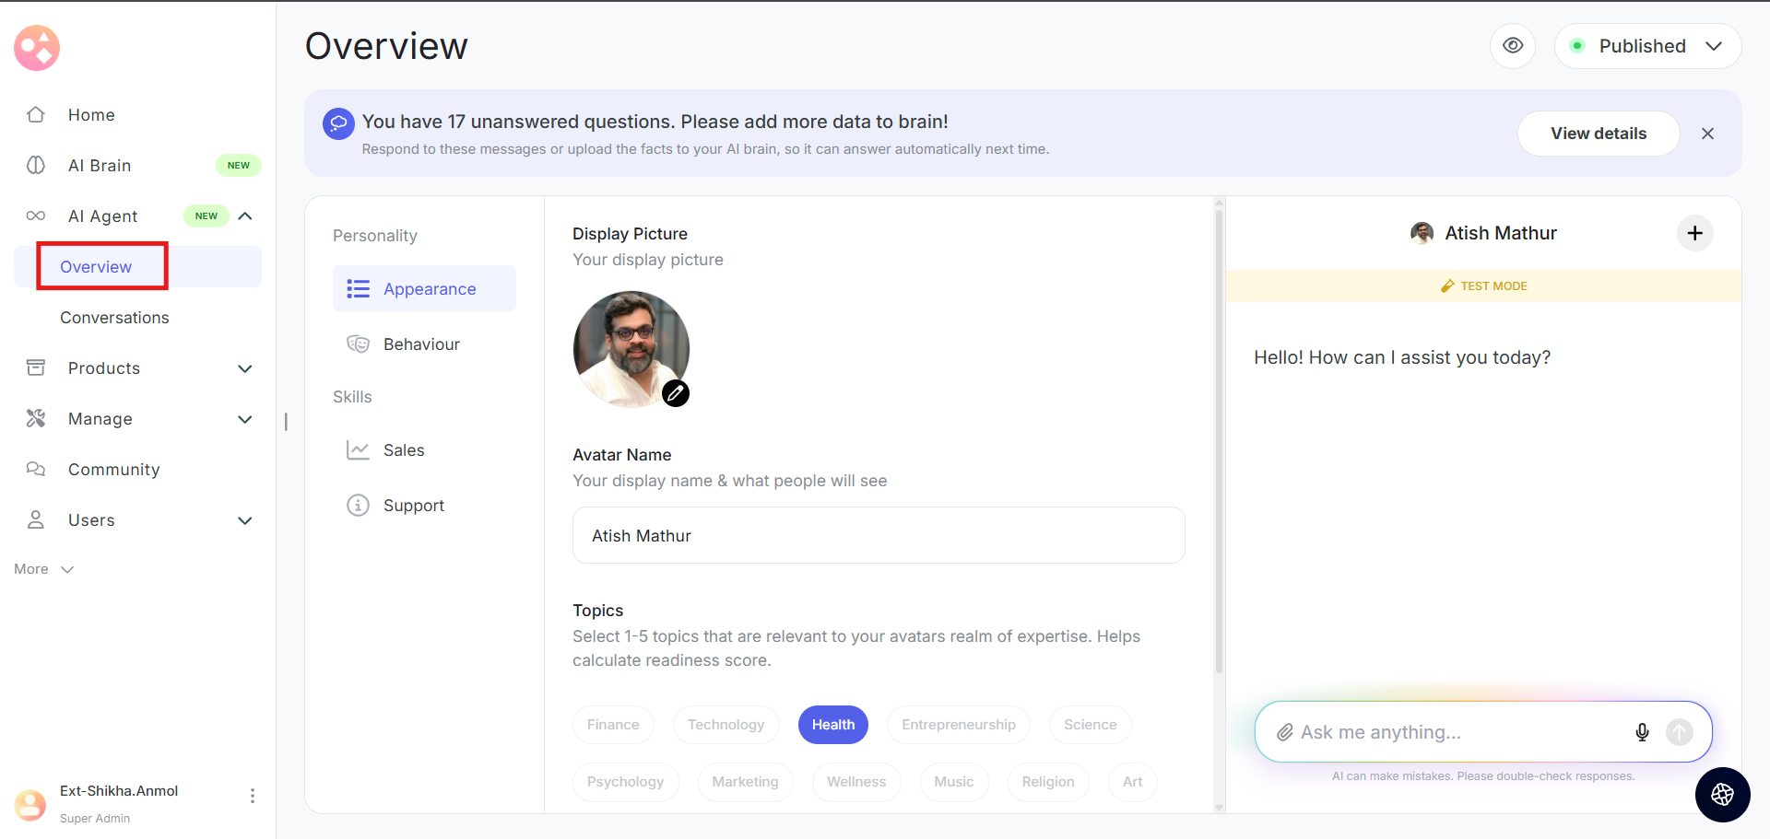
Task: Click the eye preview icon
Action: click(1513, 46)
